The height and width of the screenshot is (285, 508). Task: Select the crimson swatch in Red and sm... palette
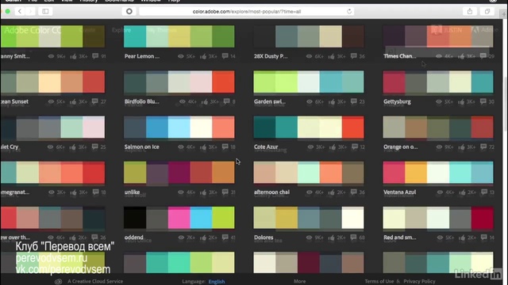coord(483,218)
